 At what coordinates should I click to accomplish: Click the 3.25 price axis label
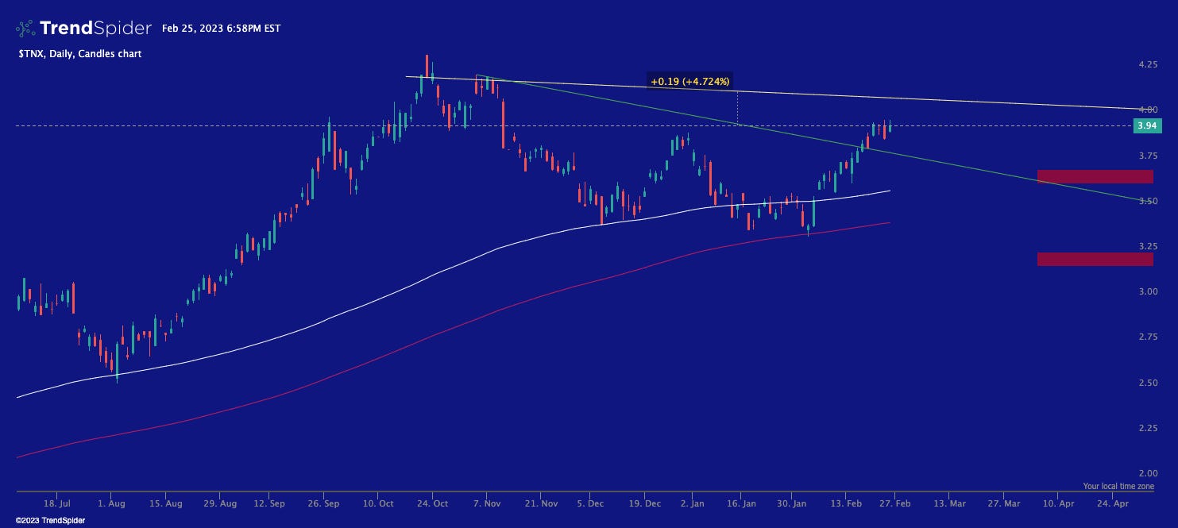click(x=1146, y=246)
